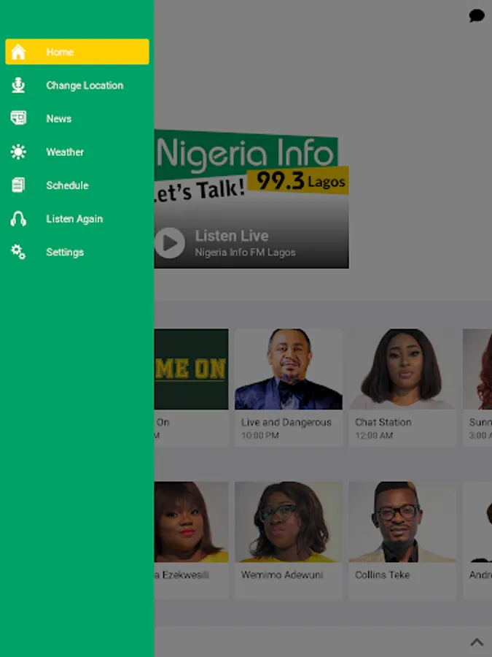Click the 'Wemimo Adewuni' name
Screen dimensions: 492x657
pos(282,575)
